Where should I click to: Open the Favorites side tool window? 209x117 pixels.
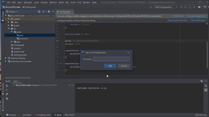[x=3, y=89]
